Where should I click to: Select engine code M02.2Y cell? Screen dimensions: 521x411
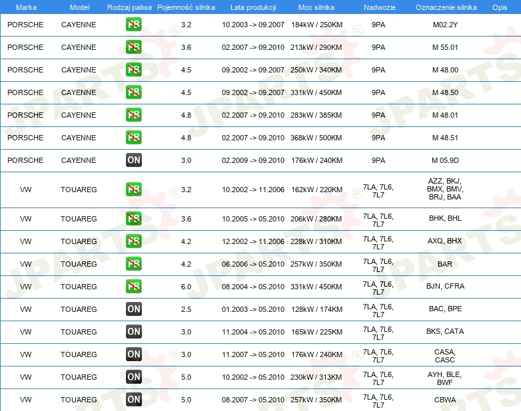445,25
